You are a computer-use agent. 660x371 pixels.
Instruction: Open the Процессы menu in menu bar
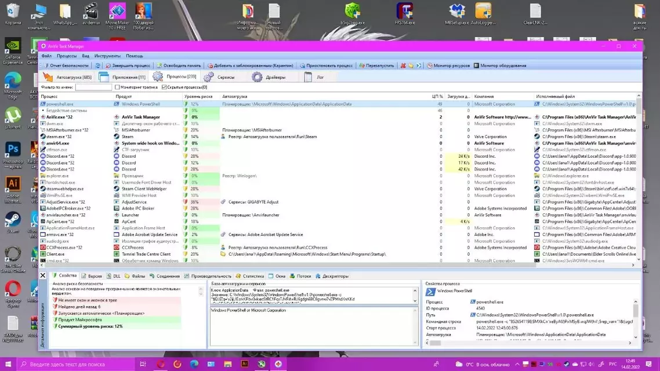coord(67,56)
